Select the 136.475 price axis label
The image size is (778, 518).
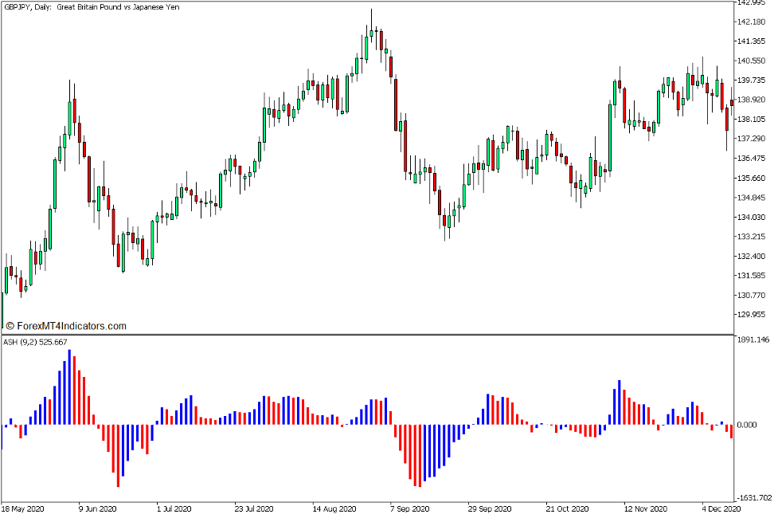[754, 159]
